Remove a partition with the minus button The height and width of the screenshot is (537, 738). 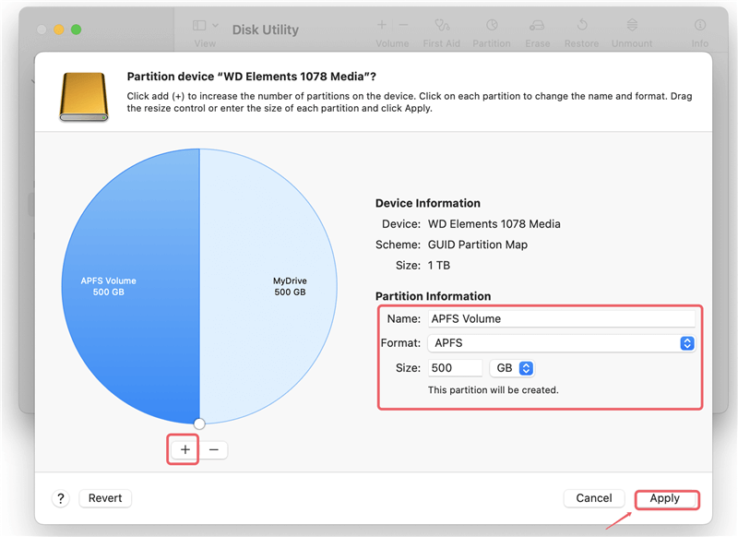tap(214, 449)
